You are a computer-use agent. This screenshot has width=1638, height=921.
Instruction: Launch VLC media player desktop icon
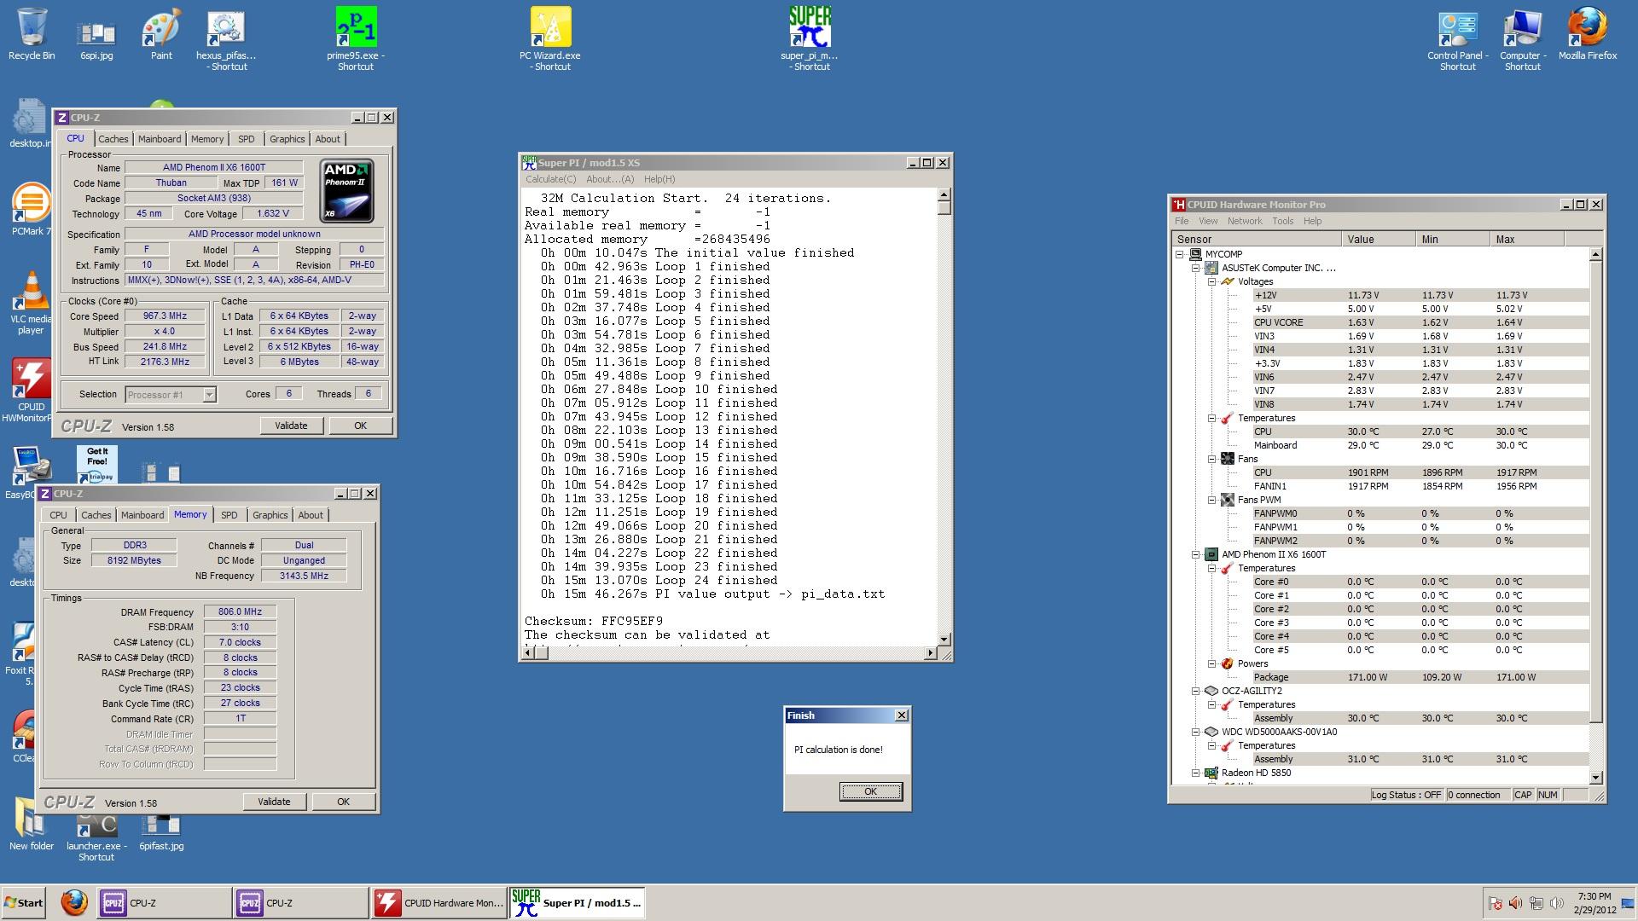(31, 303)
